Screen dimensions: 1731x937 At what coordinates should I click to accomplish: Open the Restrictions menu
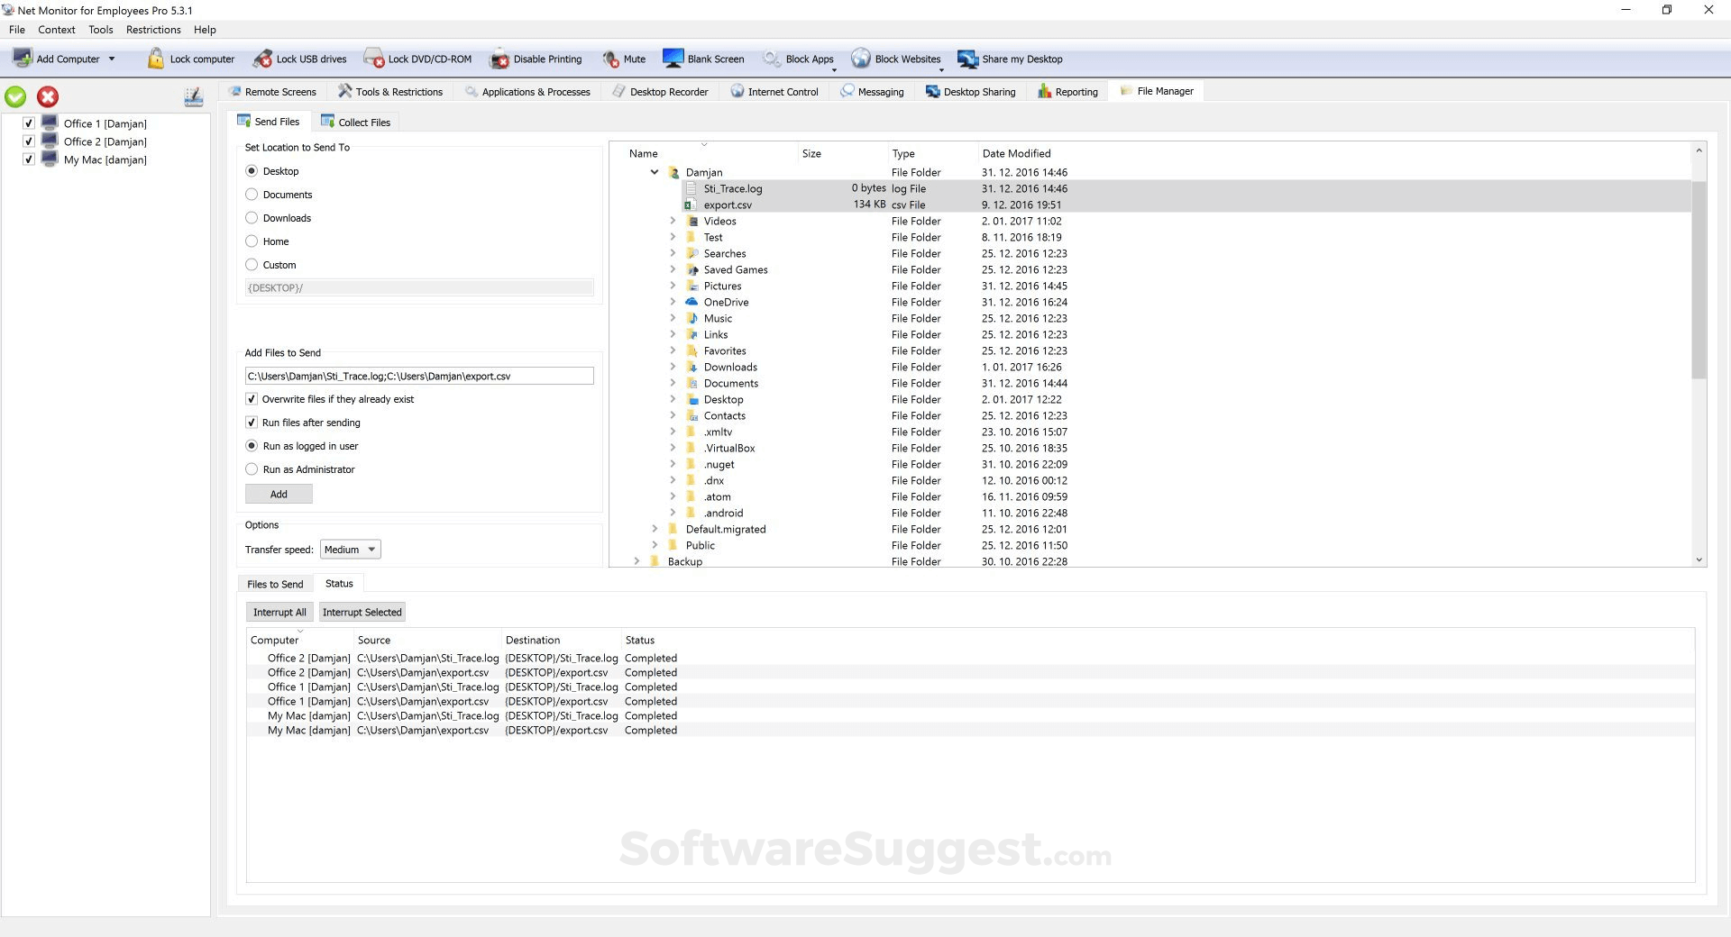point(153,30)
